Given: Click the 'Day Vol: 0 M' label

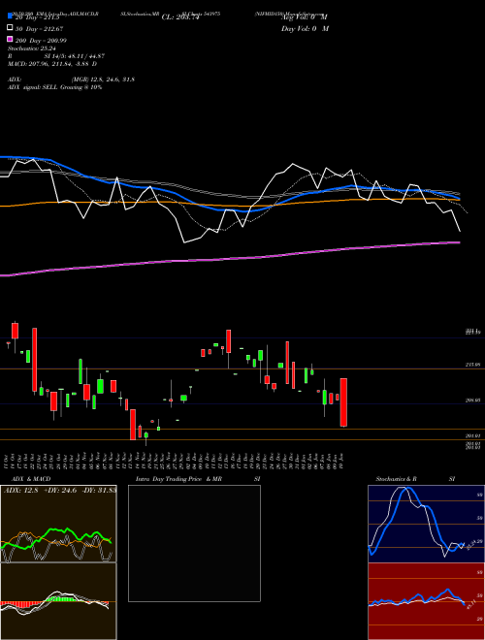Looking at the screenshot, I should [x=305, y=28].
